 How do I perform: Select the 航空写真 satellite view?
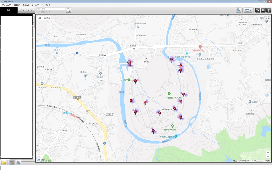[x=47, y=18]
